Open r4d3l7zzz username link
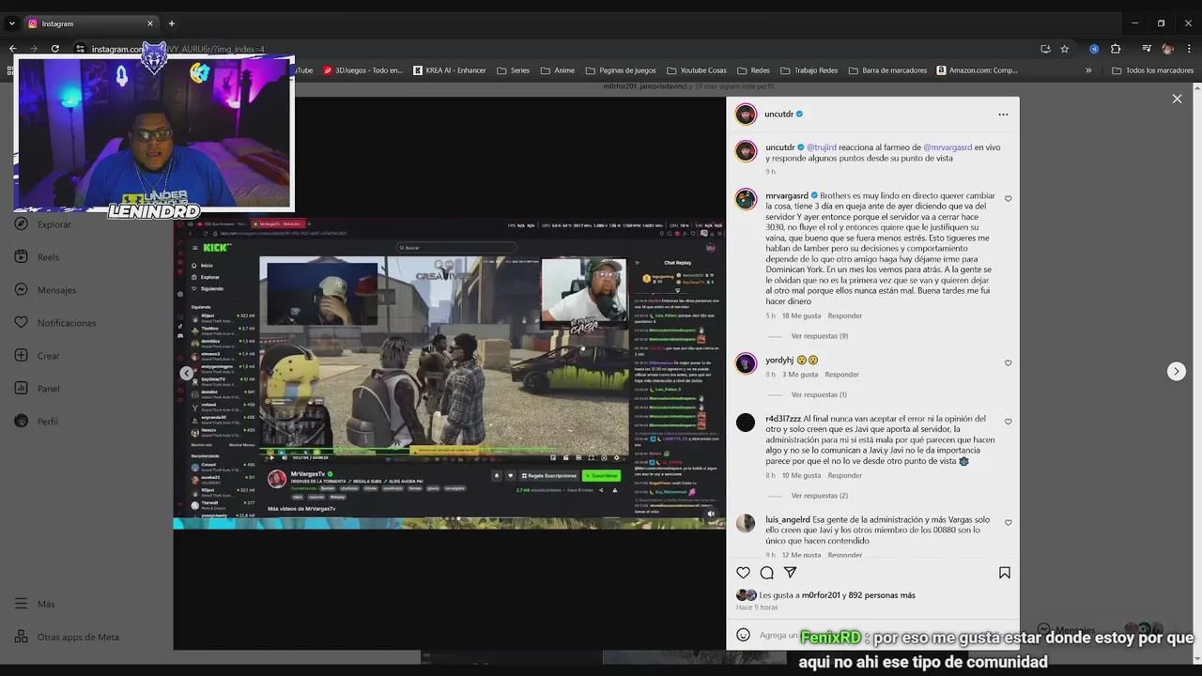Viewport: 1202px width, 676px height. click(x=783, y=419)
